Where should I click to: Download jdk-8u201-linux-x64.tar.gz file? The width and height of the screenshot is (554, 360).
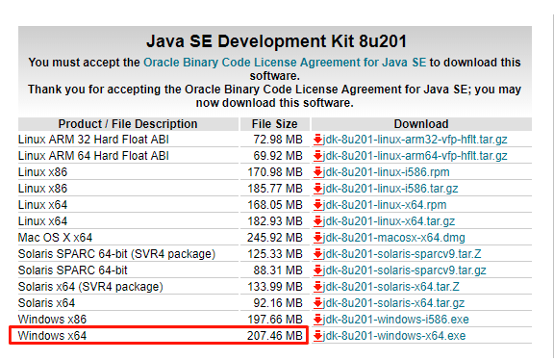(x=389, y=221)
